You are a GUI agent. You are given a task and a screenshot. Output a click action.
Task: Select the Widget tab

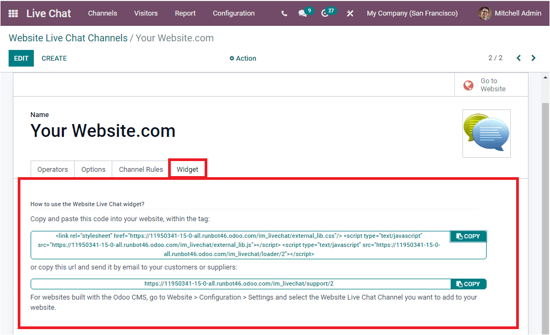coord(187,169)
